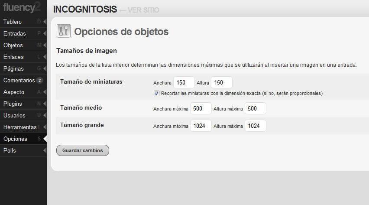Click the Guardar cambios button
This screenshot has width=369, height=205.
83,150
